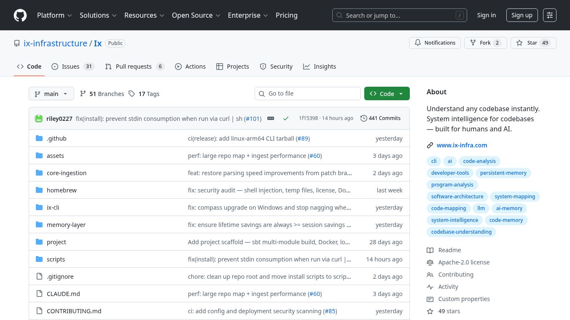
Task: Click riley0227 avatar in commit row
Action: (39, 119)
